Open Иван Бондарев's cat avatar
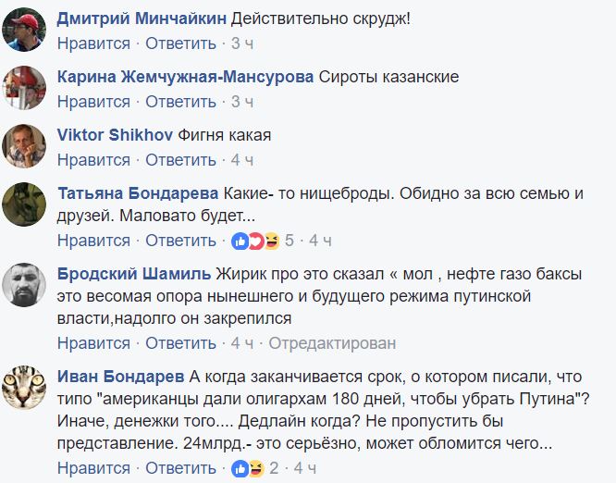Viewport: 616px width, 483px height. [x=24, y=387]
